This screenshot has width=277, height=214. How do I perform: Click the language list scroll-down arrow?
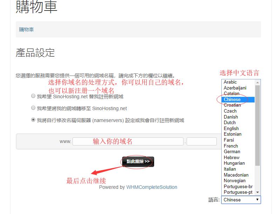click(x=258, y=192)
